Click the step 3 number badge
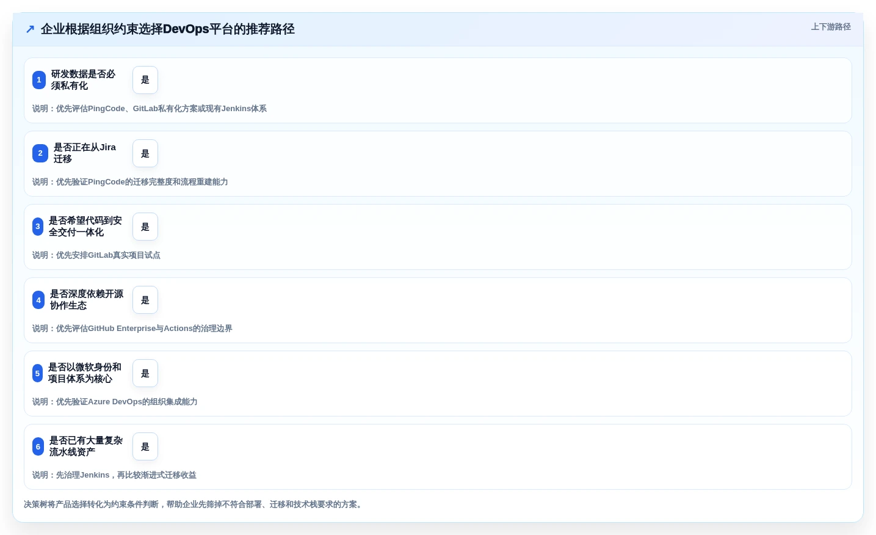 coord(38,227)
